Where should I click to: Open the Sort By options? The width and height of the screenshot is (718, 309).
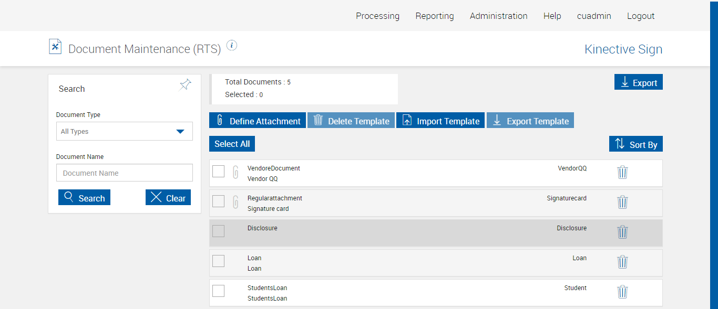636,144
